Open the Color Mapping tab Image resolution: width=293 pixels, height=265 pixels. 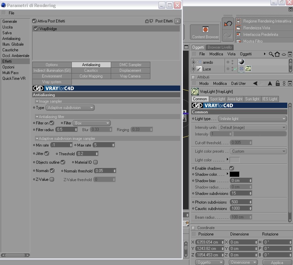click(x=91, y=76)
